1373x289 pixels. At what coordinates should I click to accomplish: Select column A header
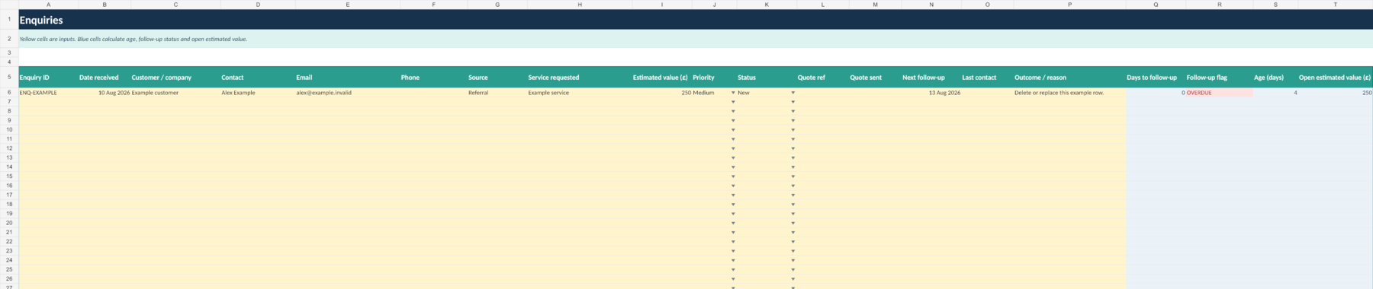(48, 5)
